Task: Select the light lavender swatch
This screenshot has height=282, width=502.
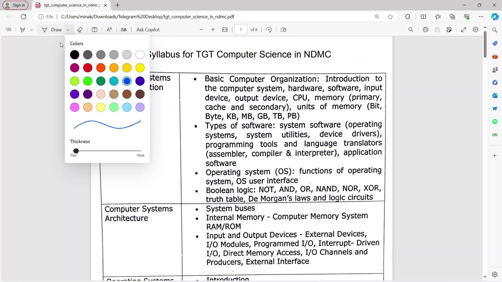Action: [140, 107]
